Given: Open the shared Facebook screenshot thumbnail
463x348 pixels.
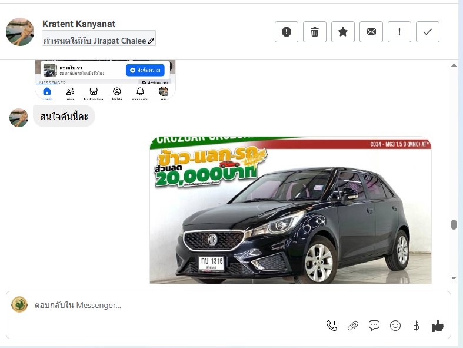Looking at the screenshot, I should (x=105, y=79).
